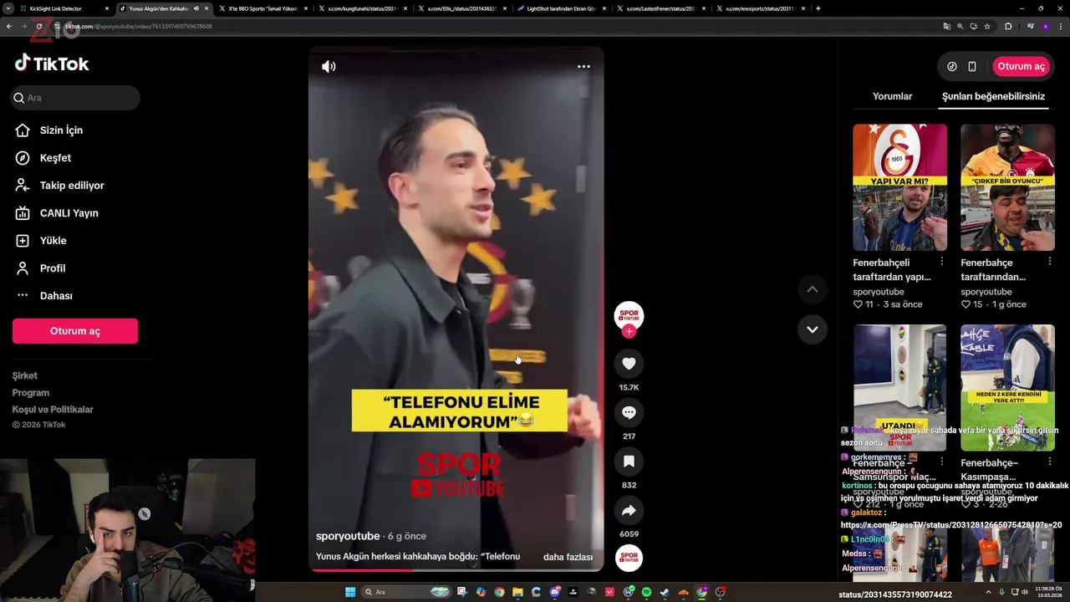Image resolution: width=1070 pixels, height=602 pixels.
Task: Open the coin icon beside Oturum aç
Action: click(x=951, y=66)
